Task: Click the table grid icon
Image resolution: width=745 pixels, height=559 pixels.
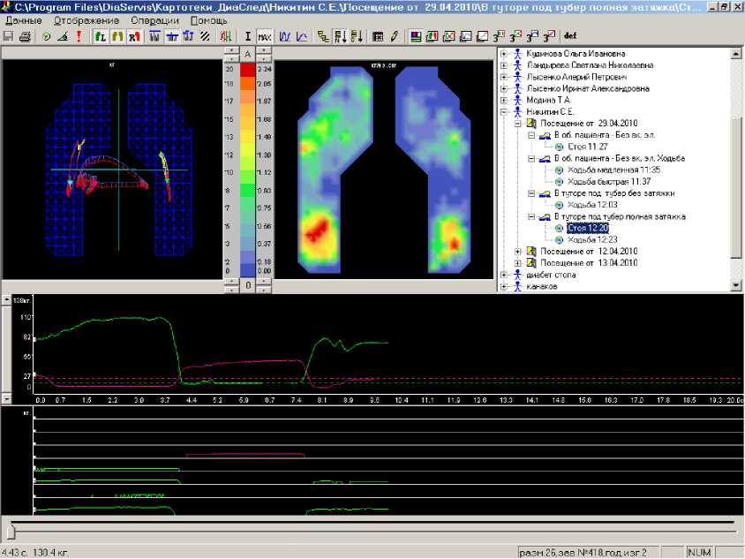Action: (378, 37)
